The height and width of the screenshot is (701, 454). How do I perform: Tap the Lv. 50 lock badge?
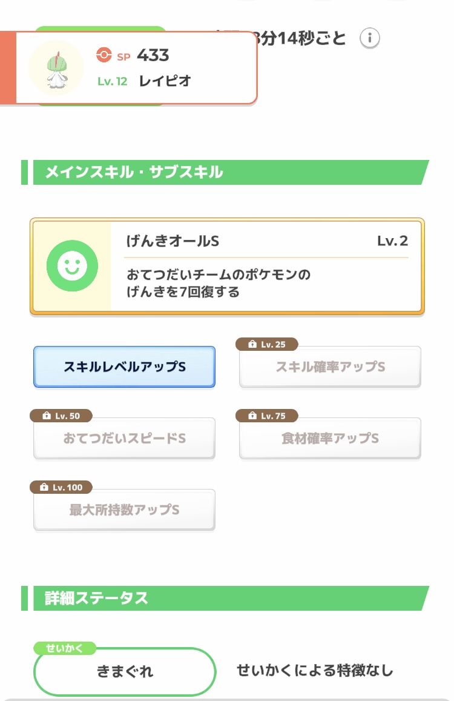61,416
